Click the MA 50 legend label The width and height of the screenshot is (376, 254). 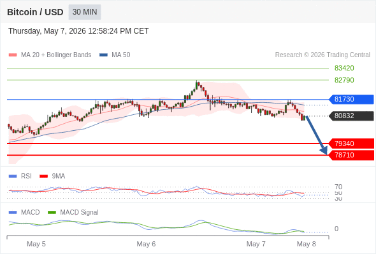[121, 55]
